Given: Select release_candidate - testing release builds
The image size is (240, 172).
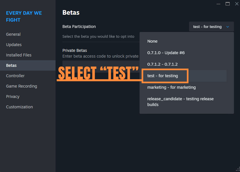Looking at the screenshot, I should click(x=180, y=102).
